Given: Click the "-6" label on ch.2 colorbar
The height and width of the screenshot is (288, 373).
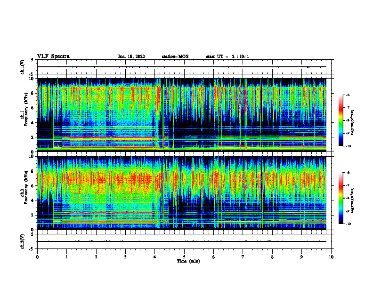Looking at the screenshot, I should [348, 173].
